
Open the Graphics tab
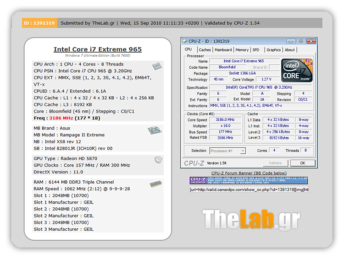click(x=273, y=50)
